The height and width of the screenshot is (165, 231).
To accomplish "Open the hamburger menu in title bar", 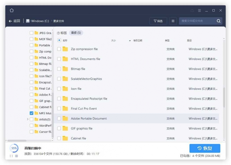I will coord(199,11).
